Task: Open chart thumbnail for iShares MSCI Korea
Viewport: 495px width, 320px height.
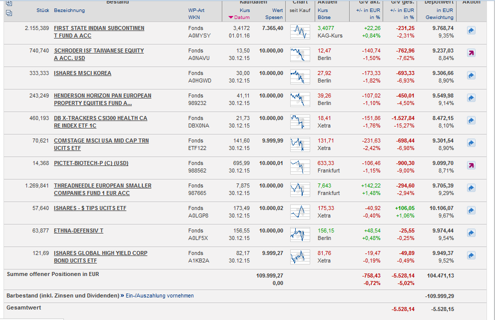Action: point(300,76)
